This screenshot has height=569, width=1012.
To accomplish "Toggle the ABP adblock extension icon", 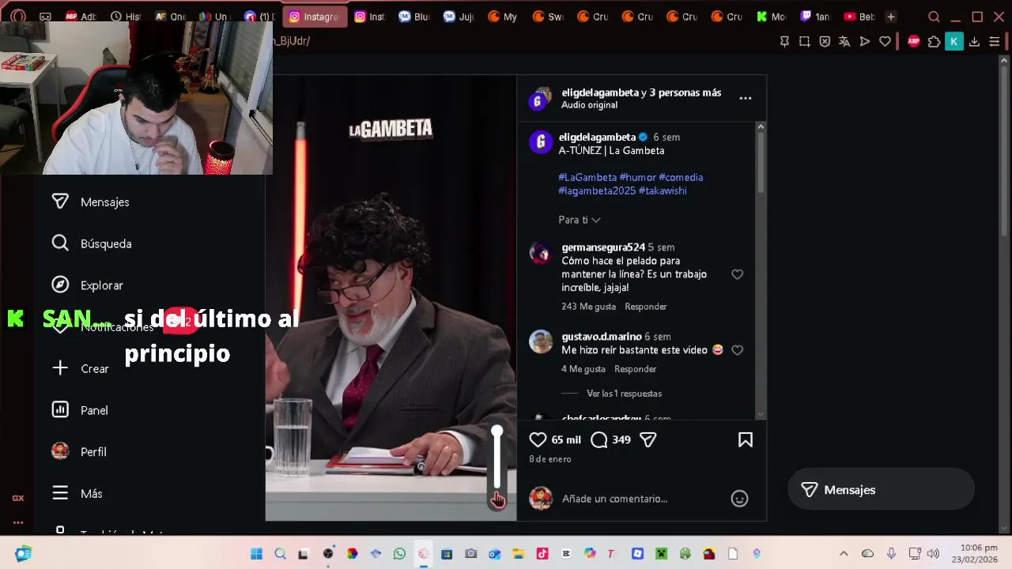I will coord(914,41).
